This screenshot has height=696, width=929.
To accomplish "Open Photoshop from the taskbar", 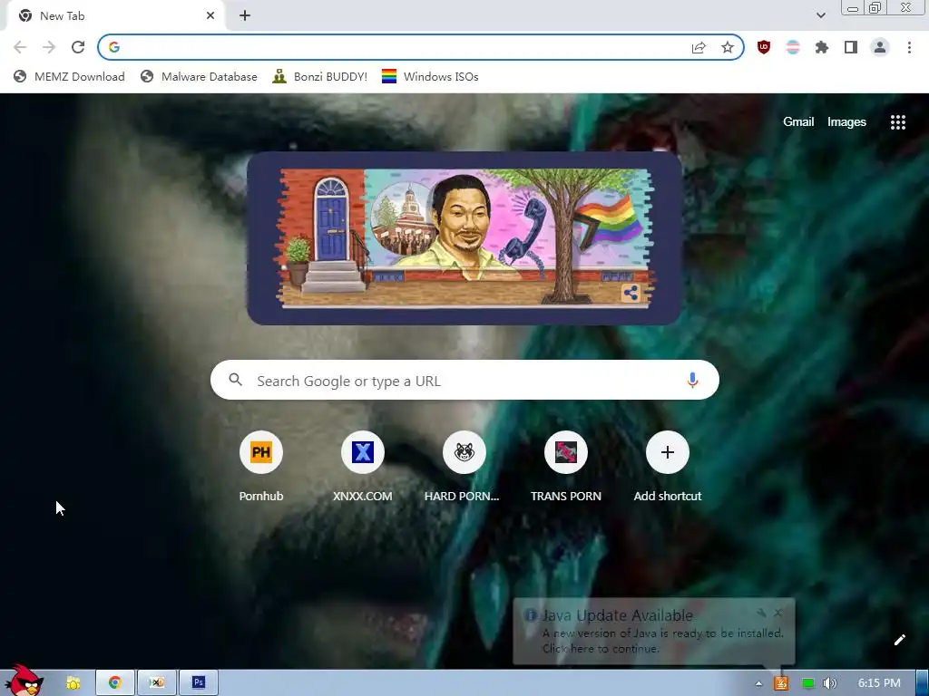I will click(199, 683).
